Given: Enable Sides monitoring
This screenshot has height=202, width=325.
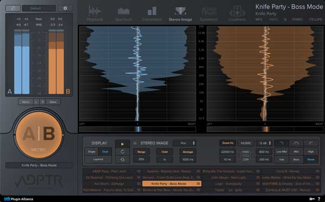Looking at the screenshot, I should point(53,102).
